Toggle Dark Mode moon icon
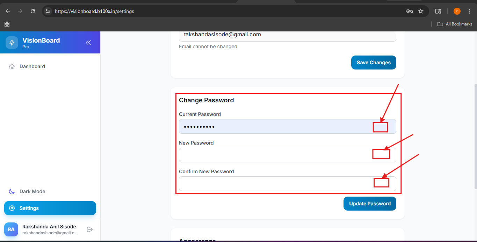Viewport: 477px width, 242px height. tap(12, 191)
